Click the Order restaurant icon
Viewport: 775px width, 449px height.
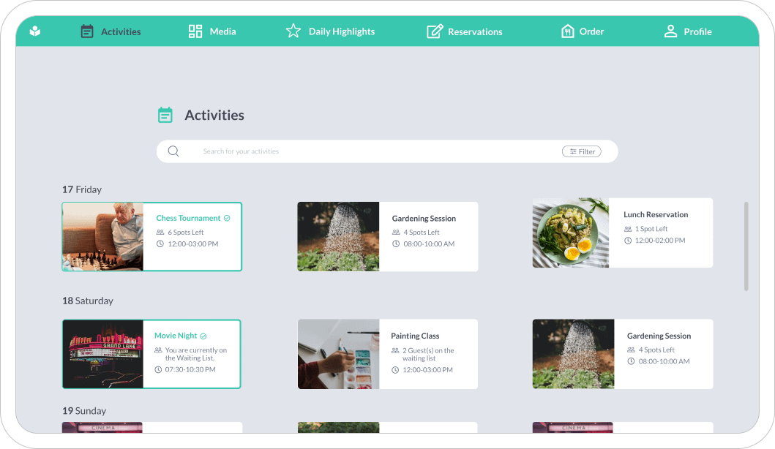pyautogui.click(x=567, y=31)
